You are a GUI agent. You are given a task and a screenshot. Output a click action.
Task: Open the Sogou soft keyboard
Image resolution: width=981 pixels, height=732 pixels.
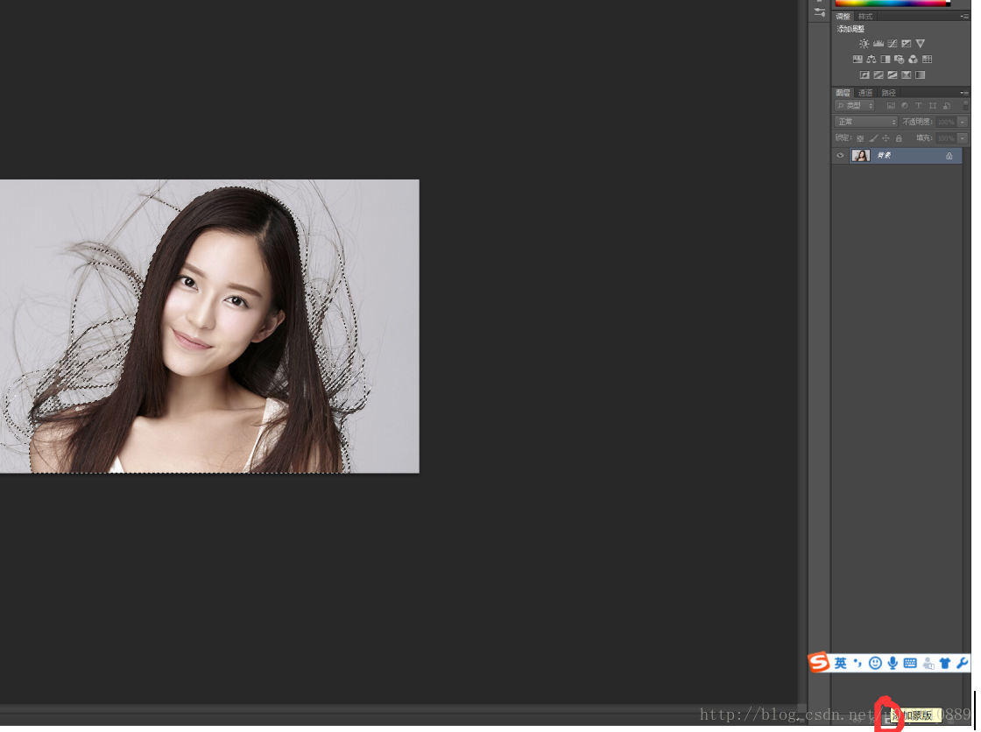coord(910,663)
